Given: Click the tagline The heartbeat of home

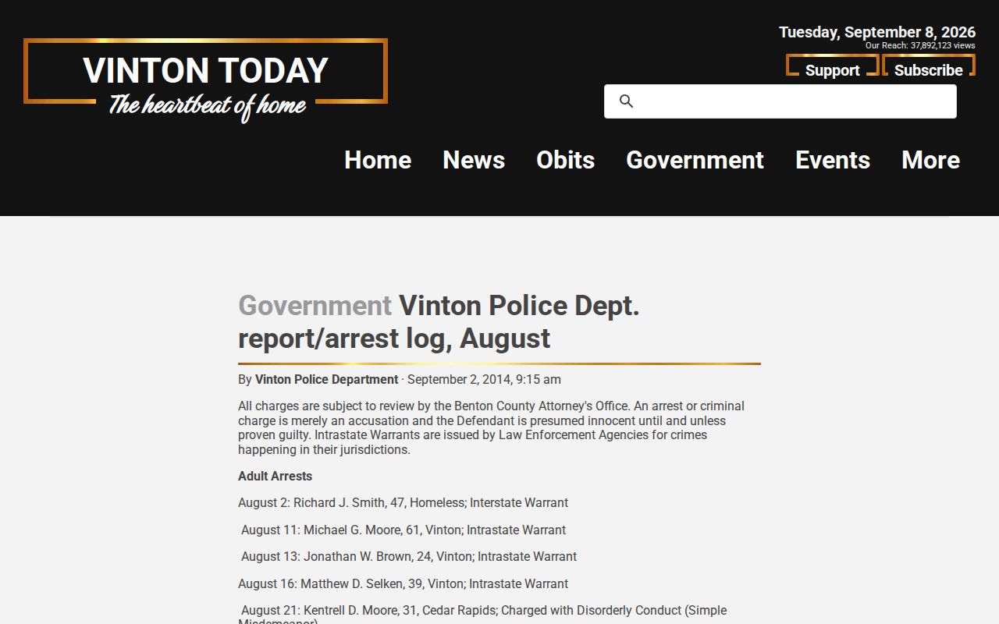Looking at the screenshot, I should pos(207,105).
